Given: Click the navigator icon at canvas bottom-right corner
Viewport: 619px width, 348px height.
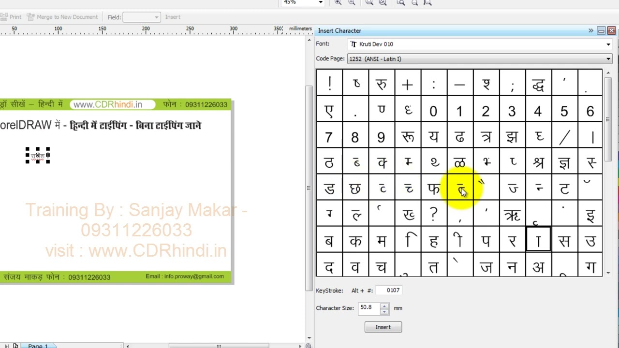Looking at the screenshot, I should 309,346.
